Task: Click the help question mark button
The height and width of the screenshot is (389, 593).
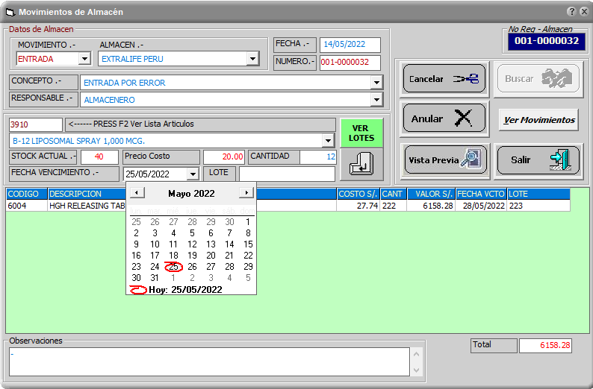Action: pos(571,12)
